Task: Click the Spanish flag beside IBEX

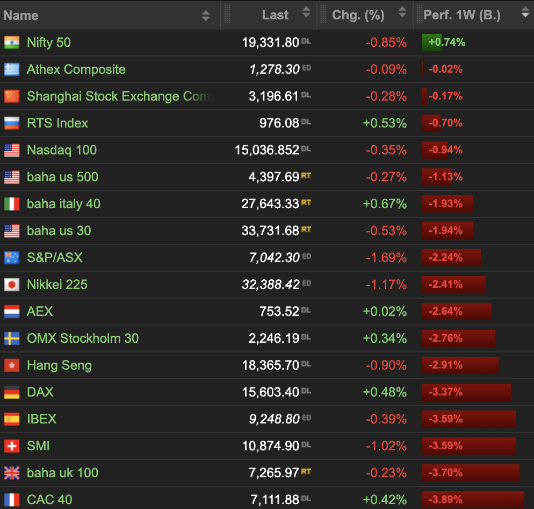Action: (12, 419)
